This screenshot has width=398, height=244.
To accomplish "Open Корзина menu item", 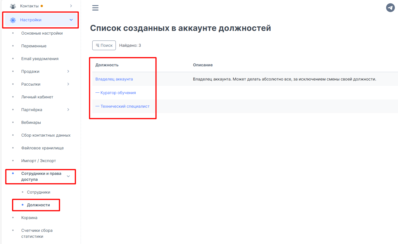I will pos(29,218).
